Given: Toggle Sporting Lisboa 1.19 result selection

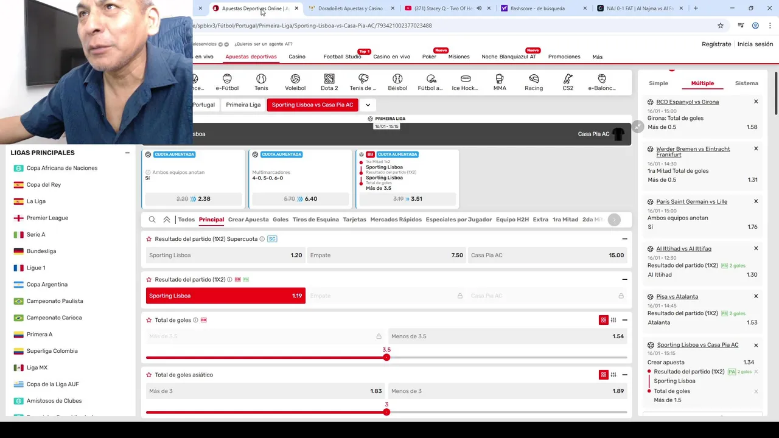Looking at the screenshot, I should pyautogui.click(x=226, y=296).
